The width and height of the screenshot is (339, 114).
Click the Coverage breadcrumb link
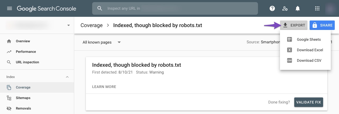pyautogui.click(x=91, y=25)
